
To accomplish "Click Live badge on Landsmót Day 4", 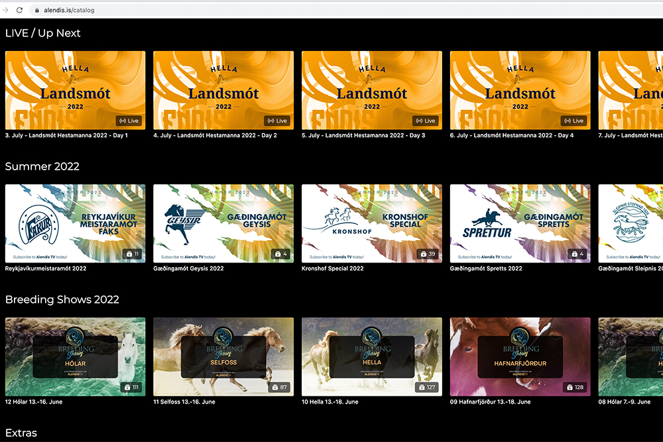I will (573, 121).
